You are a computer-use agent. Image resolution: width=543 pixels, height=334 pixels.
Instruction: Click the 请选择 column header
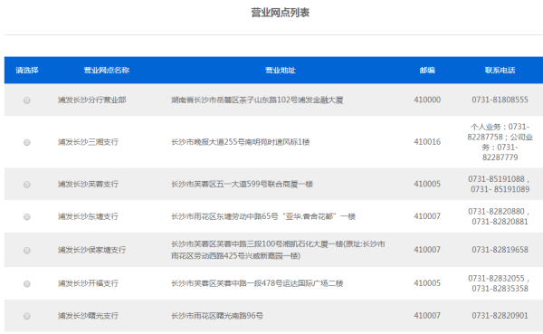(x=27, y=71)
